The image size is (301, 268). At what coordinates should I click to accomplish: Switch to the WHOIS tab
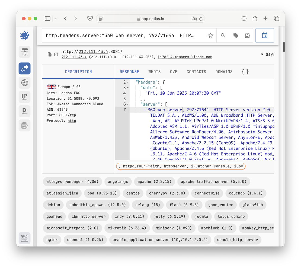(154, 72)
